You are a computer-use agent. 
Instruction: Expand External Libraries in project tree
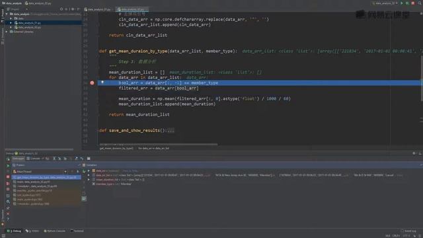click(x=7, y=32)
